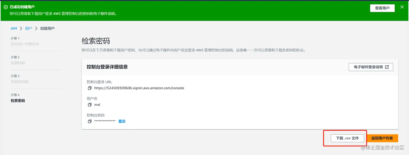This screenshot has width=409, height=155.
Task: Click 创建用户 breadcrumb text
Action: point(47,28)
